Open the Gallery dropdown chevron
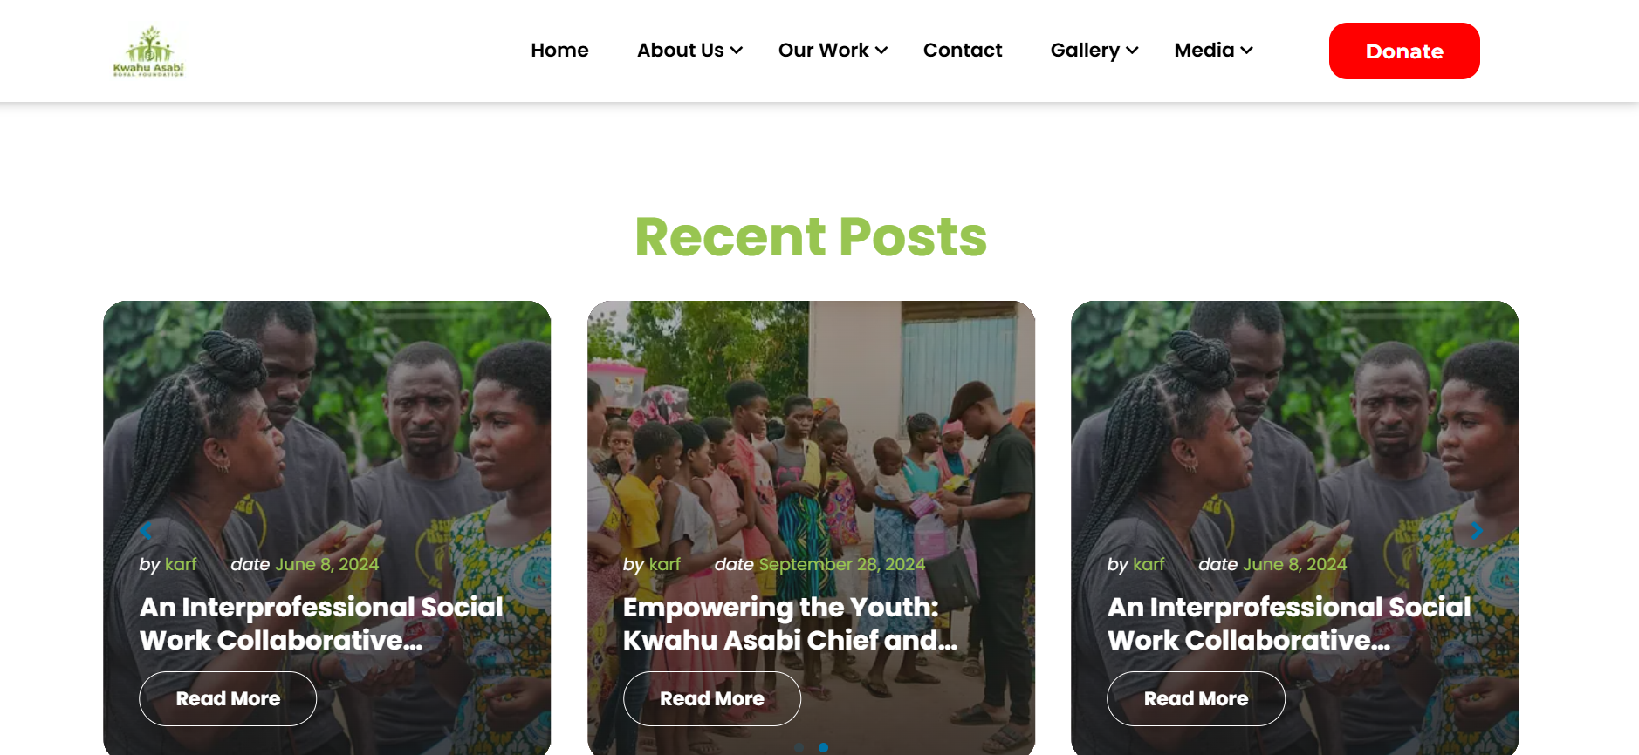 pyautogui.click(x=1132, y=51)
